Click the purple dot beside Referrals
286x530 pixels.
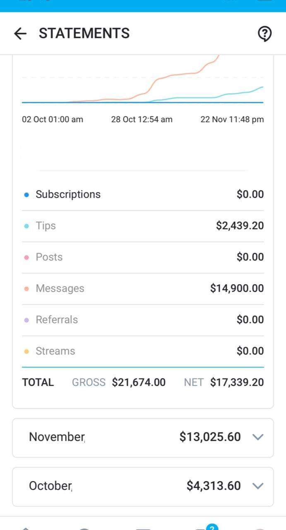[x=26, y=320]
